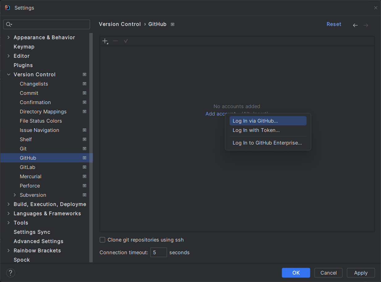
Task: Click project icon next to Shelf row
Action: [85, 139]
